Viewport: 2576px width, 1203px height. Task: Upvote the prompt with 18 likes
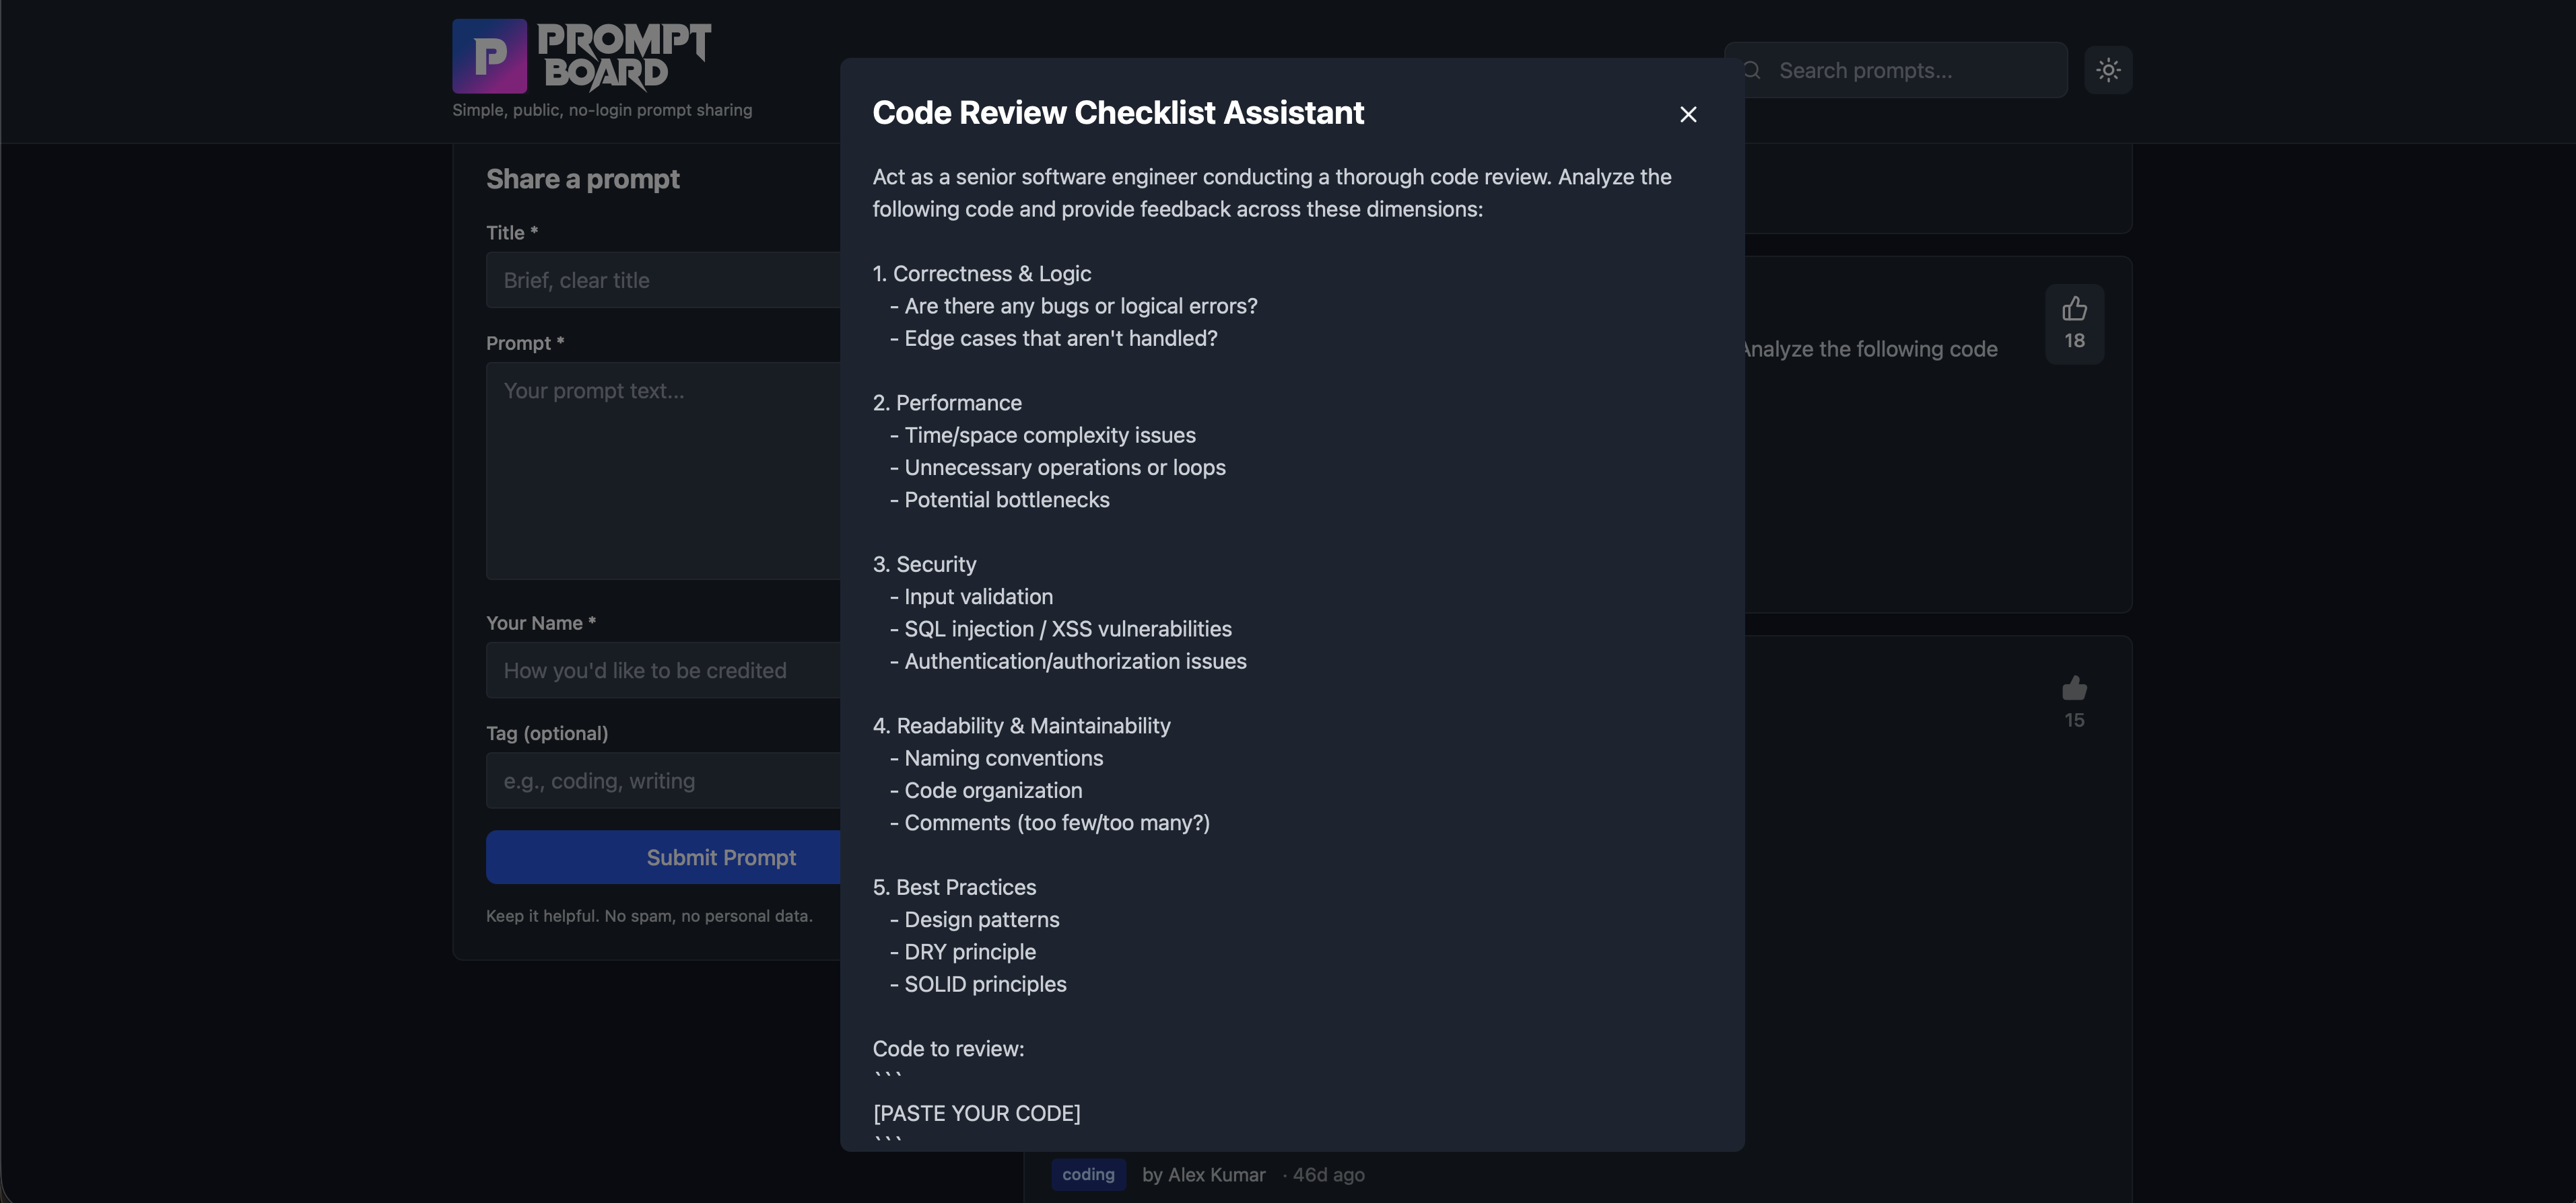click(2074, 323)
